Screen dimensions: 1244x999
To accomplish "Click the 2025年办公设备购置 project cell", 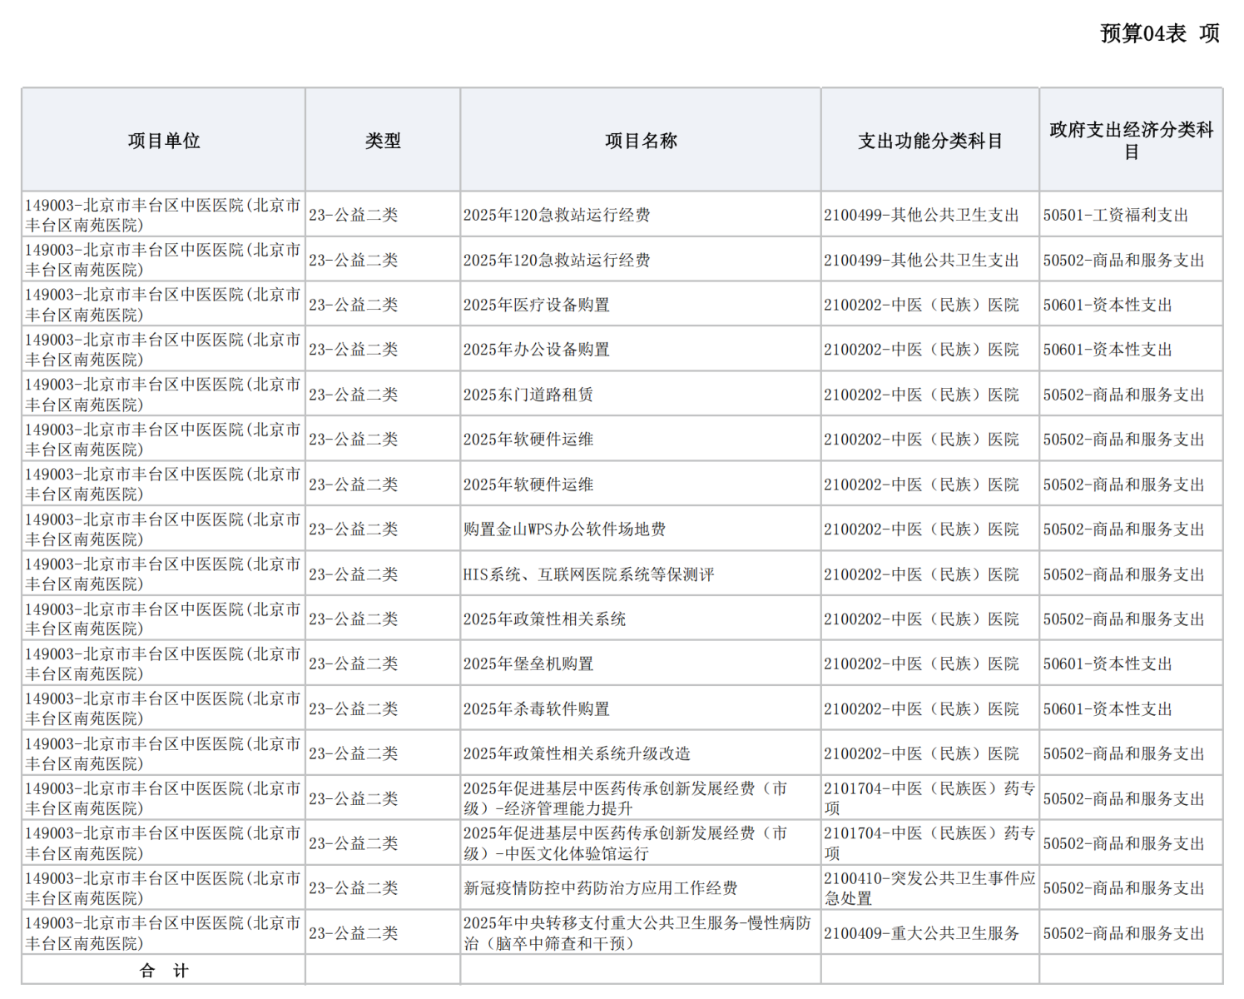I will coord(537,350).
